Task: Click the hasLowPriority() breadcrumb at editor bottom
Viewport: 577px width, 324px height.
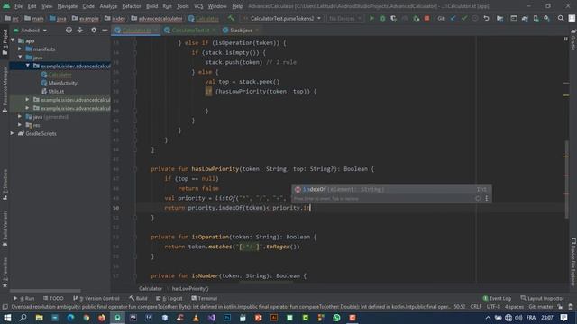Action: [190, 288]
